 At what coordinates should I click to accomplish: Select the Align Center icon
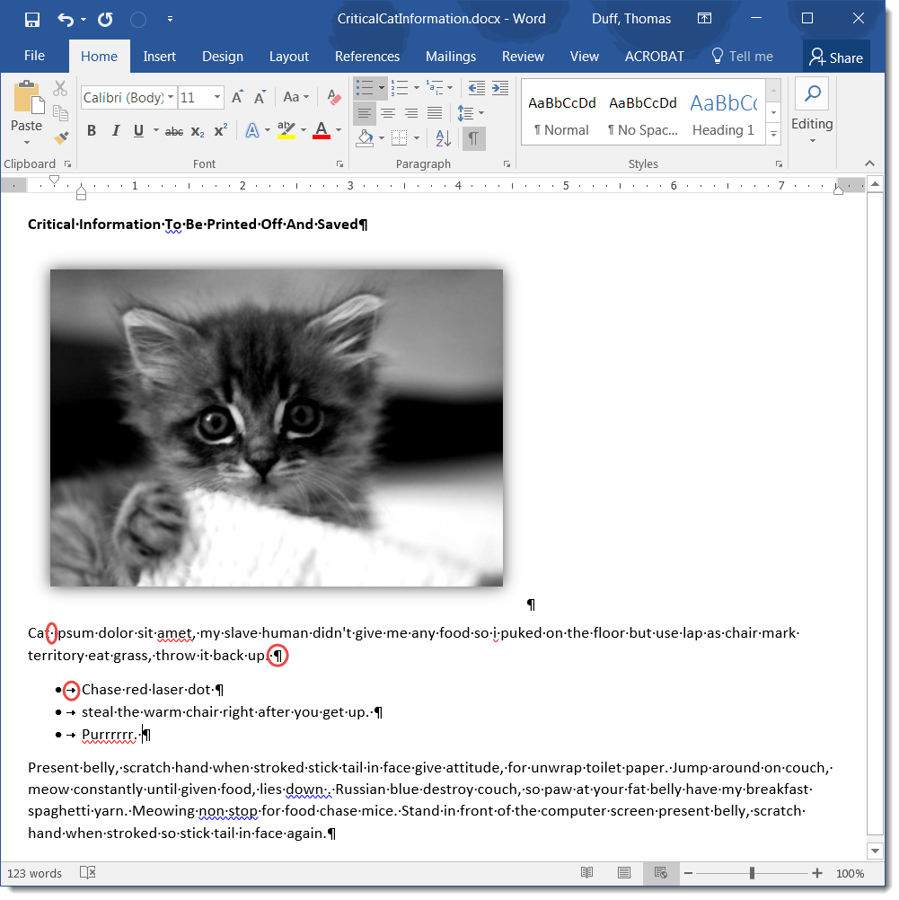click(388, 112)
